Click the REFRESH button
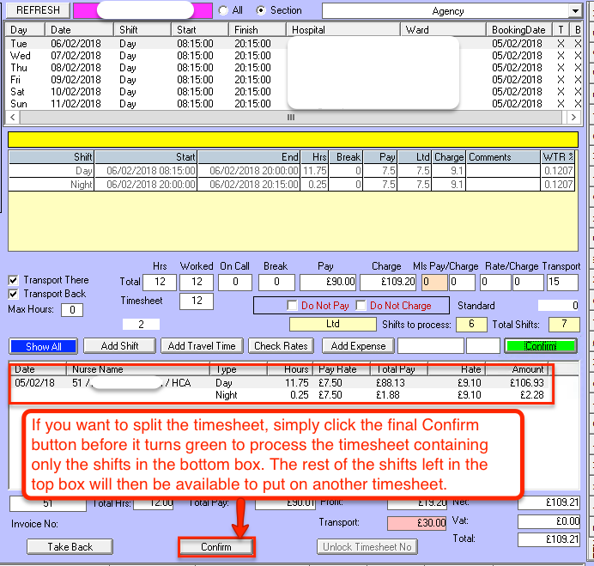 click(x=39, y=10)
